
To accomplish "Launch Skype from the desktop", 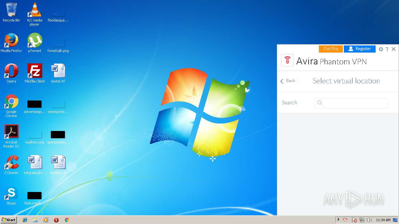I will pyautogui.click(x=11, y=196).
